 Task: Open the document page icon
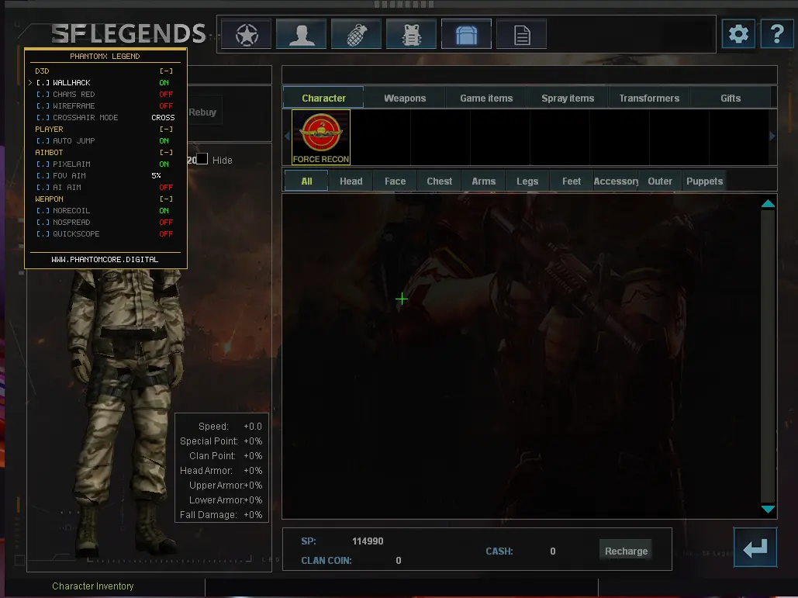point(521,35)
